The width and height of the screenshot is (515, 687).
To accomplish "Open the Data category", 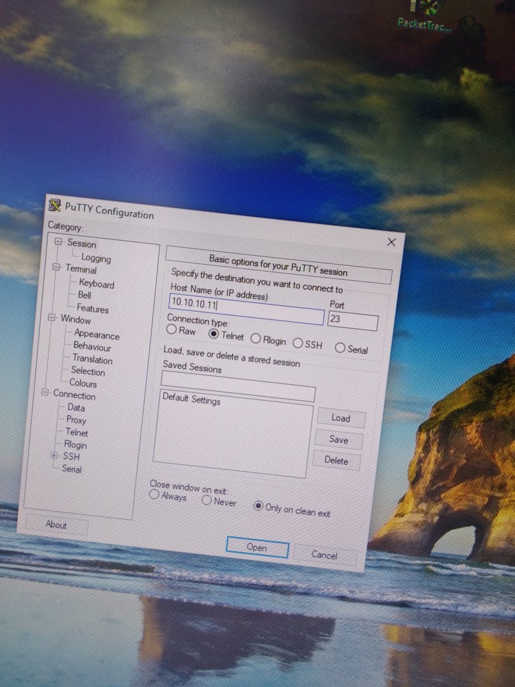I will (x=76, y=408).
